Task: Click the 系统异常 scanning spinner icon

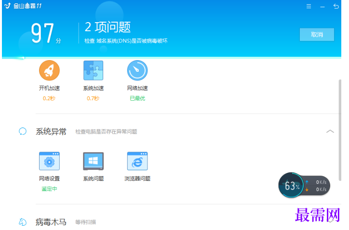Action: point(23,131)
